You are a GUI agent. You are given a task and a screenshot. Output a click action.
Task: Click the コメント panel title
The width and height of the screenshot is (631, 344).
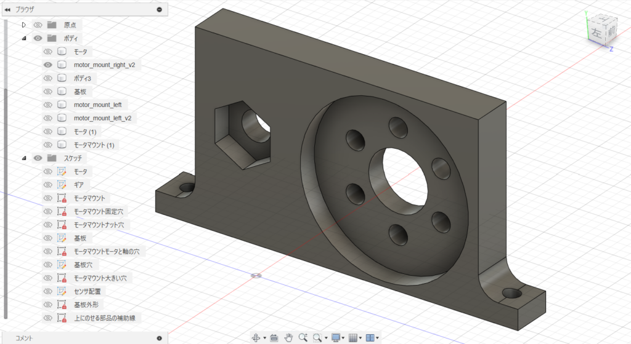[24, 338]
